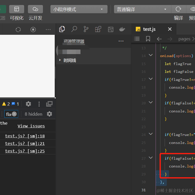Collapse the code fold at line 27
This screenshot has height=195, width=195.
click(x=151, y=158)
